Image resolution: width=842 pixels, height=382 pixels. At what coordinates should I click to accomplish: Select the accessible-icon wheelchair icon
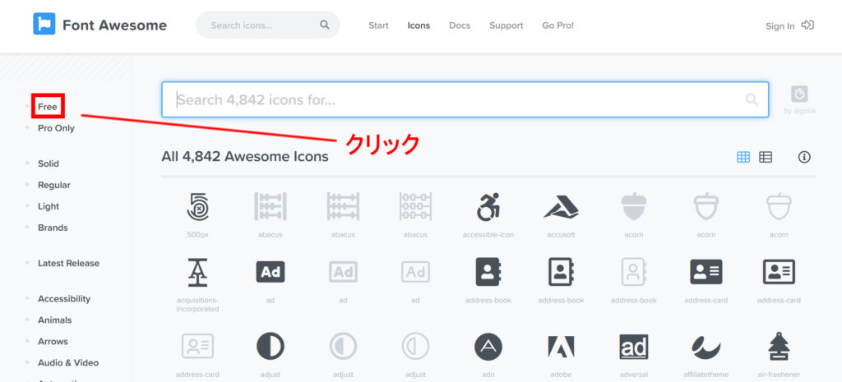[x=488, y=206]
